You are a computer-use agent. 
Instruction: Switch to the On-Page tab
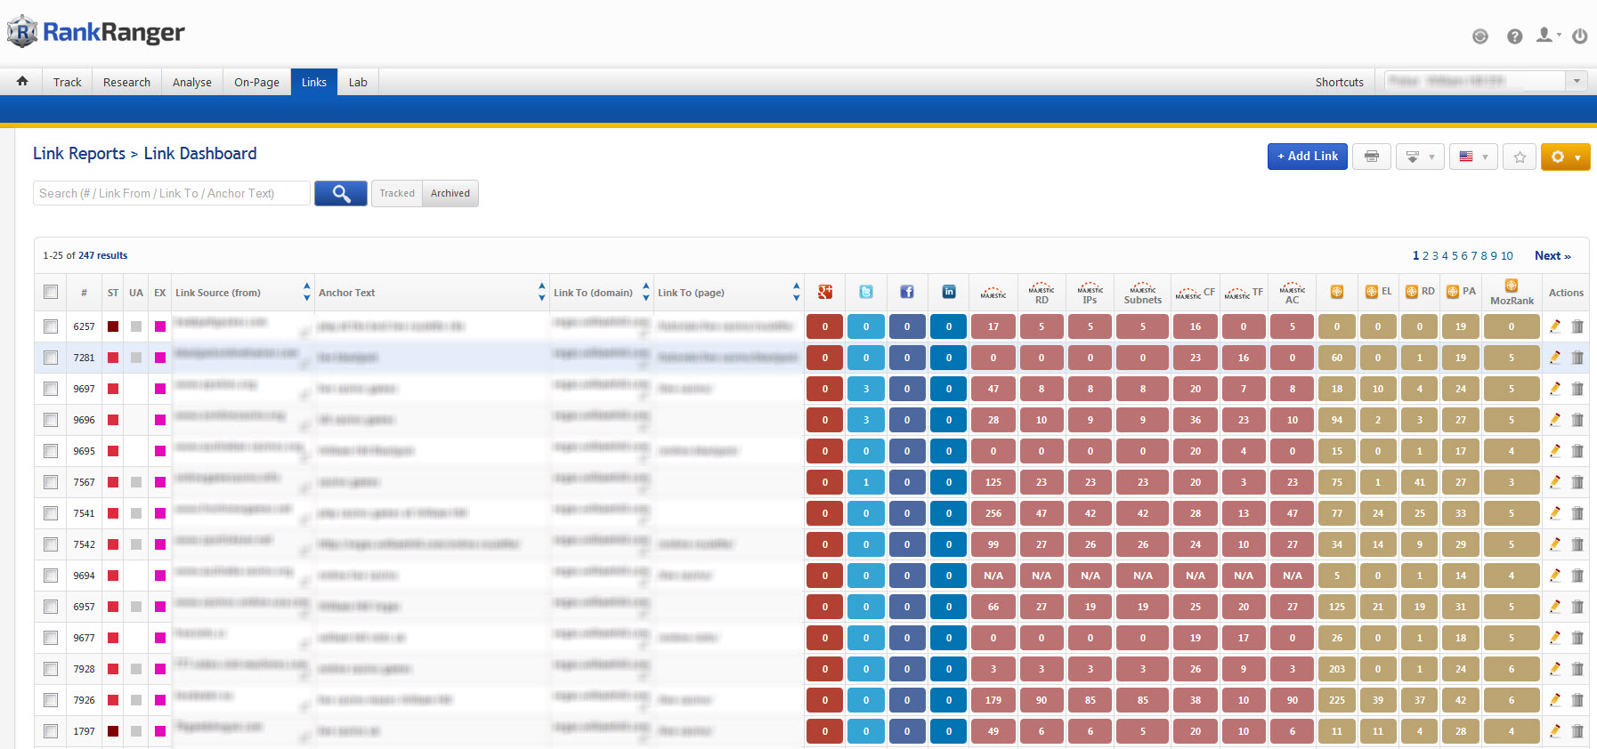point(256,82)
